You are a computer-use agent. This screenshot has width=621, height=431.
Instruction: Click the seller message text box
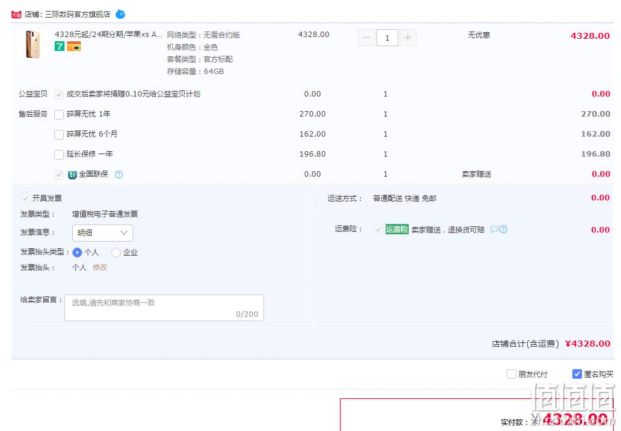click(164, 308)
